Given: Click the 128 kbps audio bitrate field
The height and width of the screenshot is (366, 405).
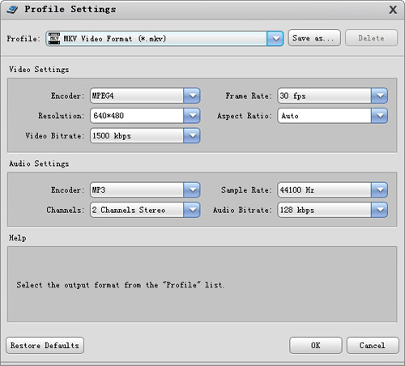Looking at the screenshot, I should (325, 210).
